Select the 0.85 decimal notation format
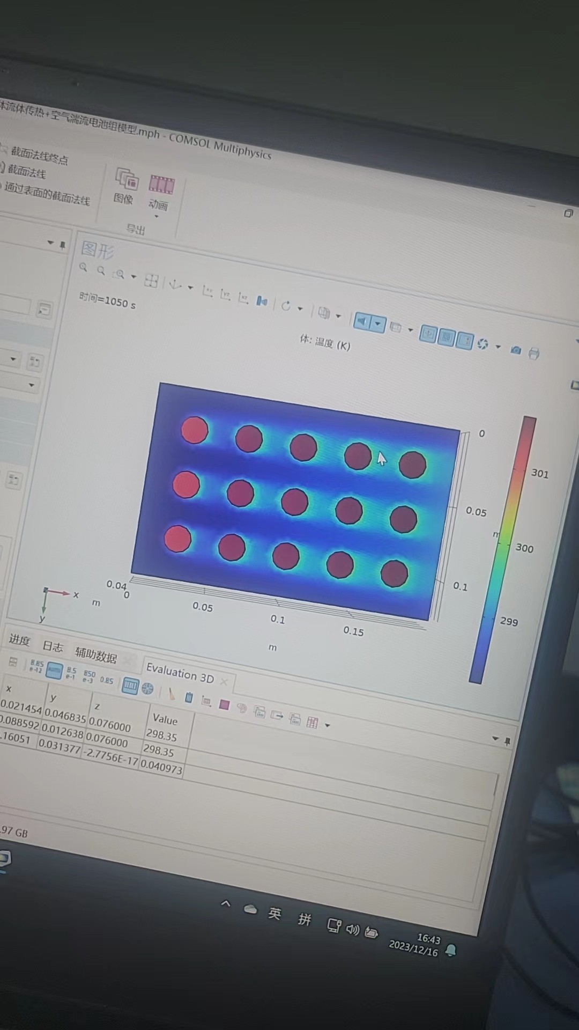 click(x=107, y=680)
